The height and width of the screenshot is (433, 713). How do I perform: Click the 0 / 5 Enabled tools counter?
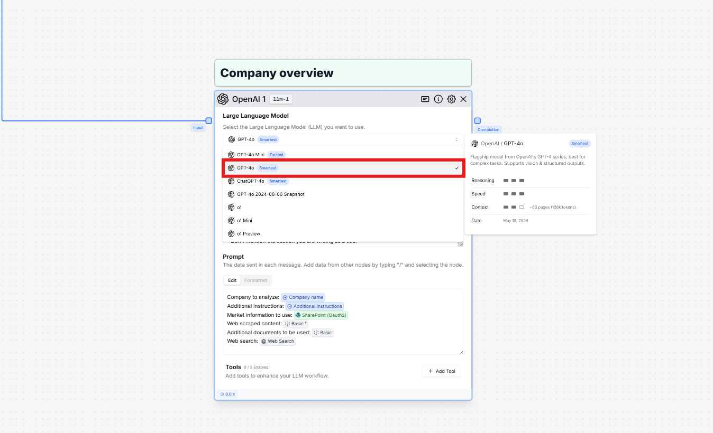pyautogui.click(x=256, y=368)
